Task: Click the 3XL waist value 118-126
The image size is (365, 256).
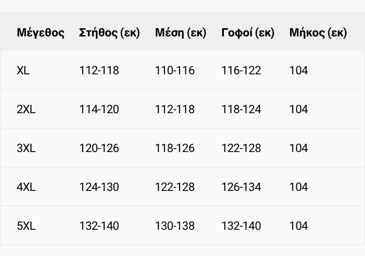Action: click(175, 148)
